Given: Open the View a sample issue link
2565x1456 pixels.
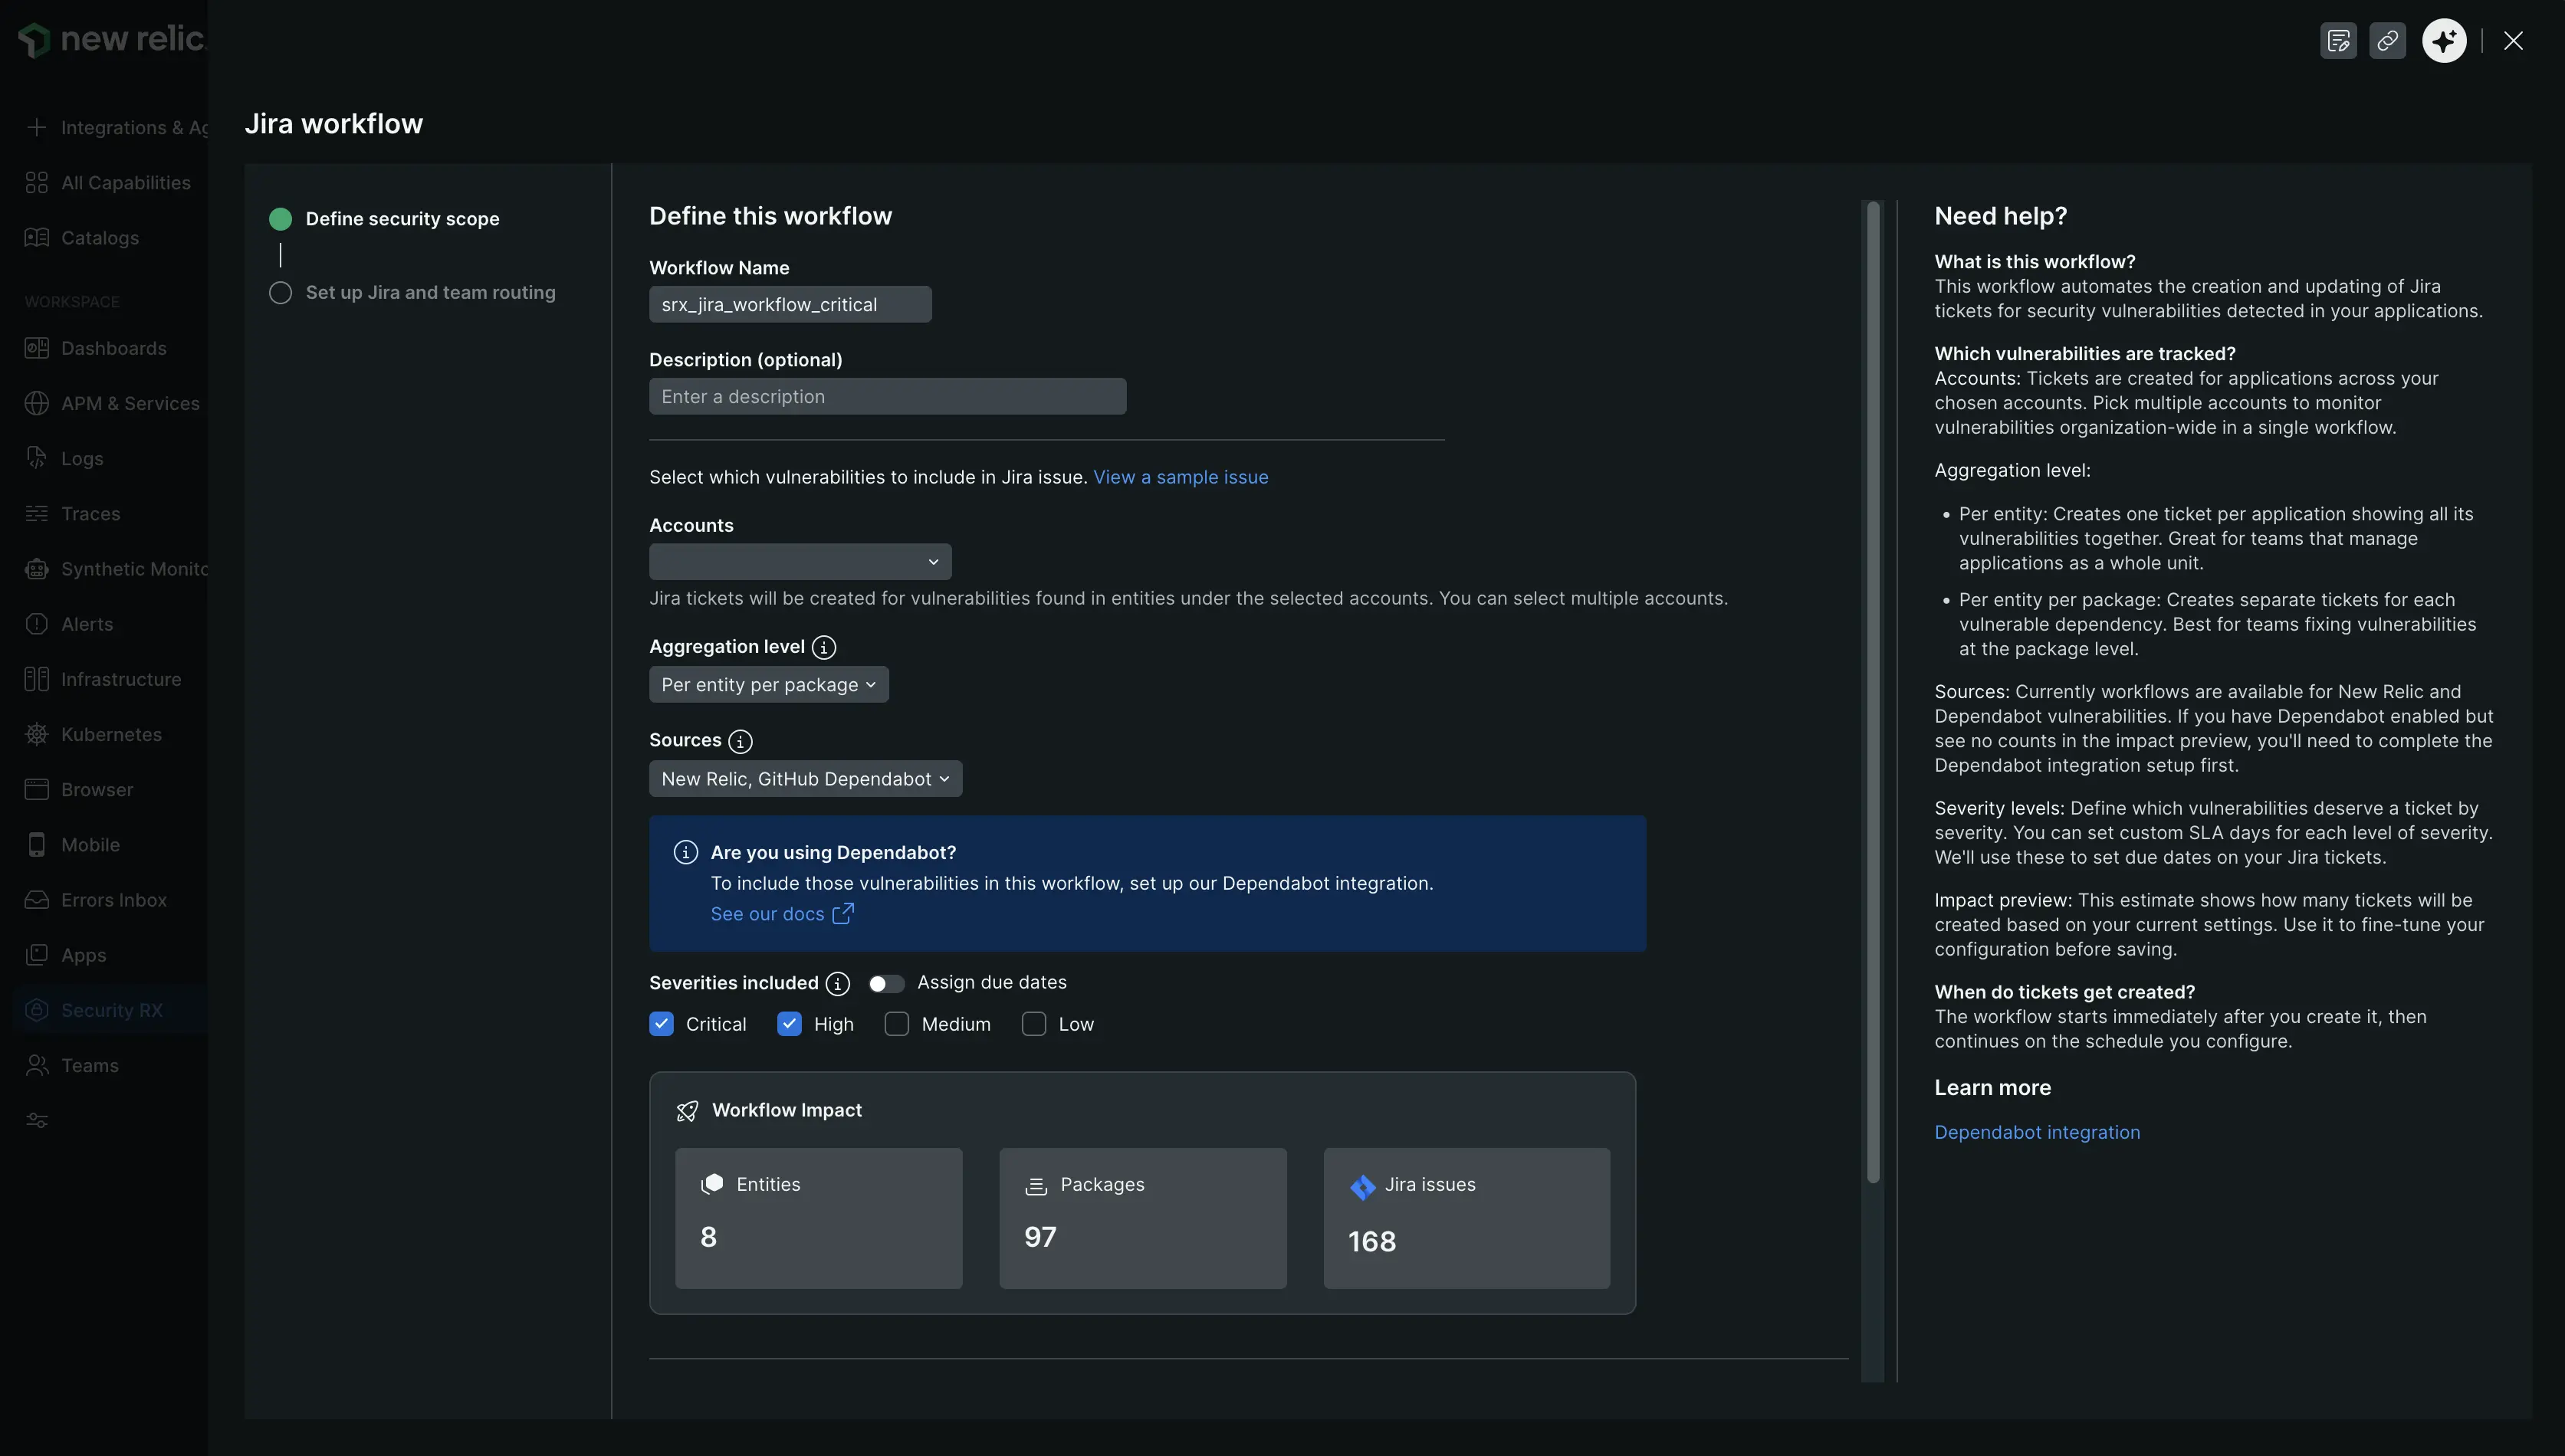Looking at the screenshot, I should [1181, 478].
